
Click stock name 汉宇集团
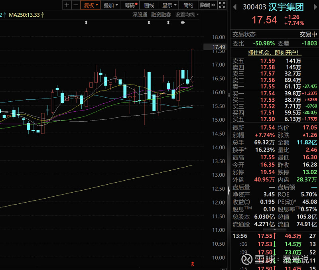[286, 7]
